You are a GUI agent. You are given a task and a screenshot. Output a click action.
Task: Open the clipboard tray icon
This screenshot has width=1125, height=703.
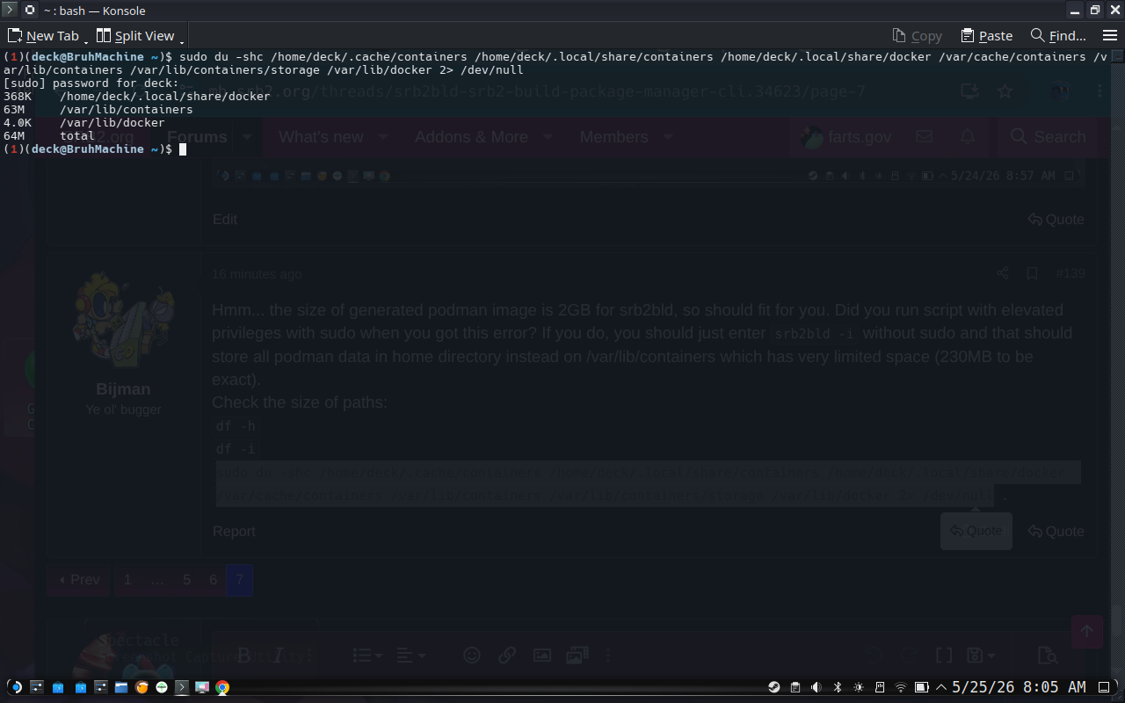795,687
